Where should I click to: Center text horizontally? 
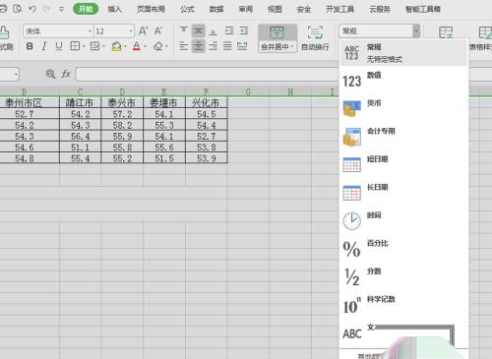coord(198,46)
